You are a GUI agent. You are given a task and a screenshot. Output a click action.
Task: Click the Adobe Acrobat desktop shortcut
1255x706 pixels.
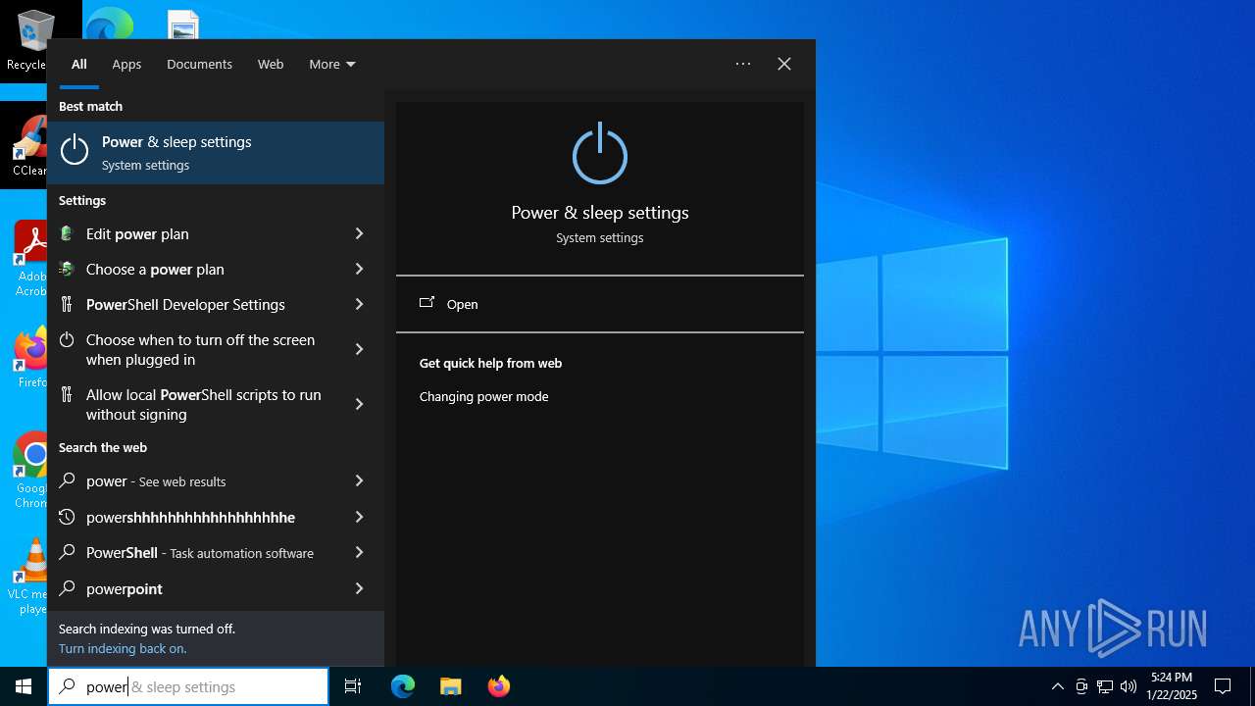(x=29, y=259)
